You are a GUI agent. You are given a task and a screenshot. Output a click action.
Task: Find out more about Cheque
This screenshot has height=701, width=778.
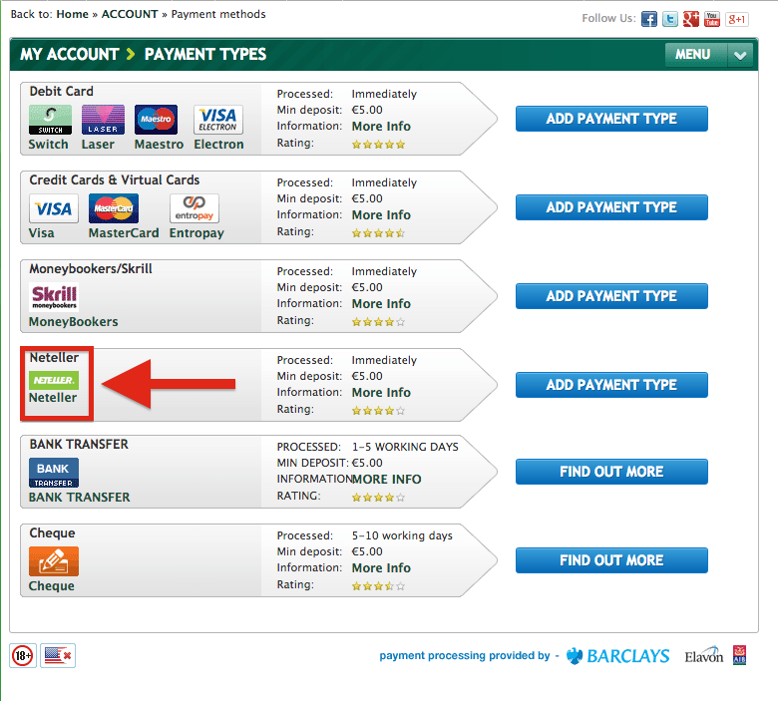(611, 560)
